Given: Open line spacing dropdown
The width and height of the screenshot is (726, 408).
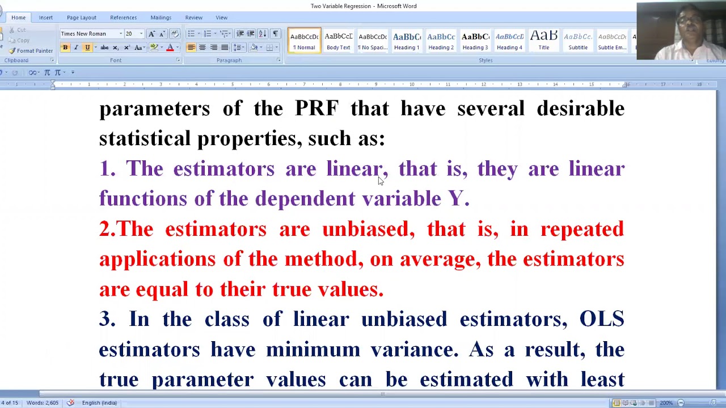Looking at the screenshot, I should (238, 48).
